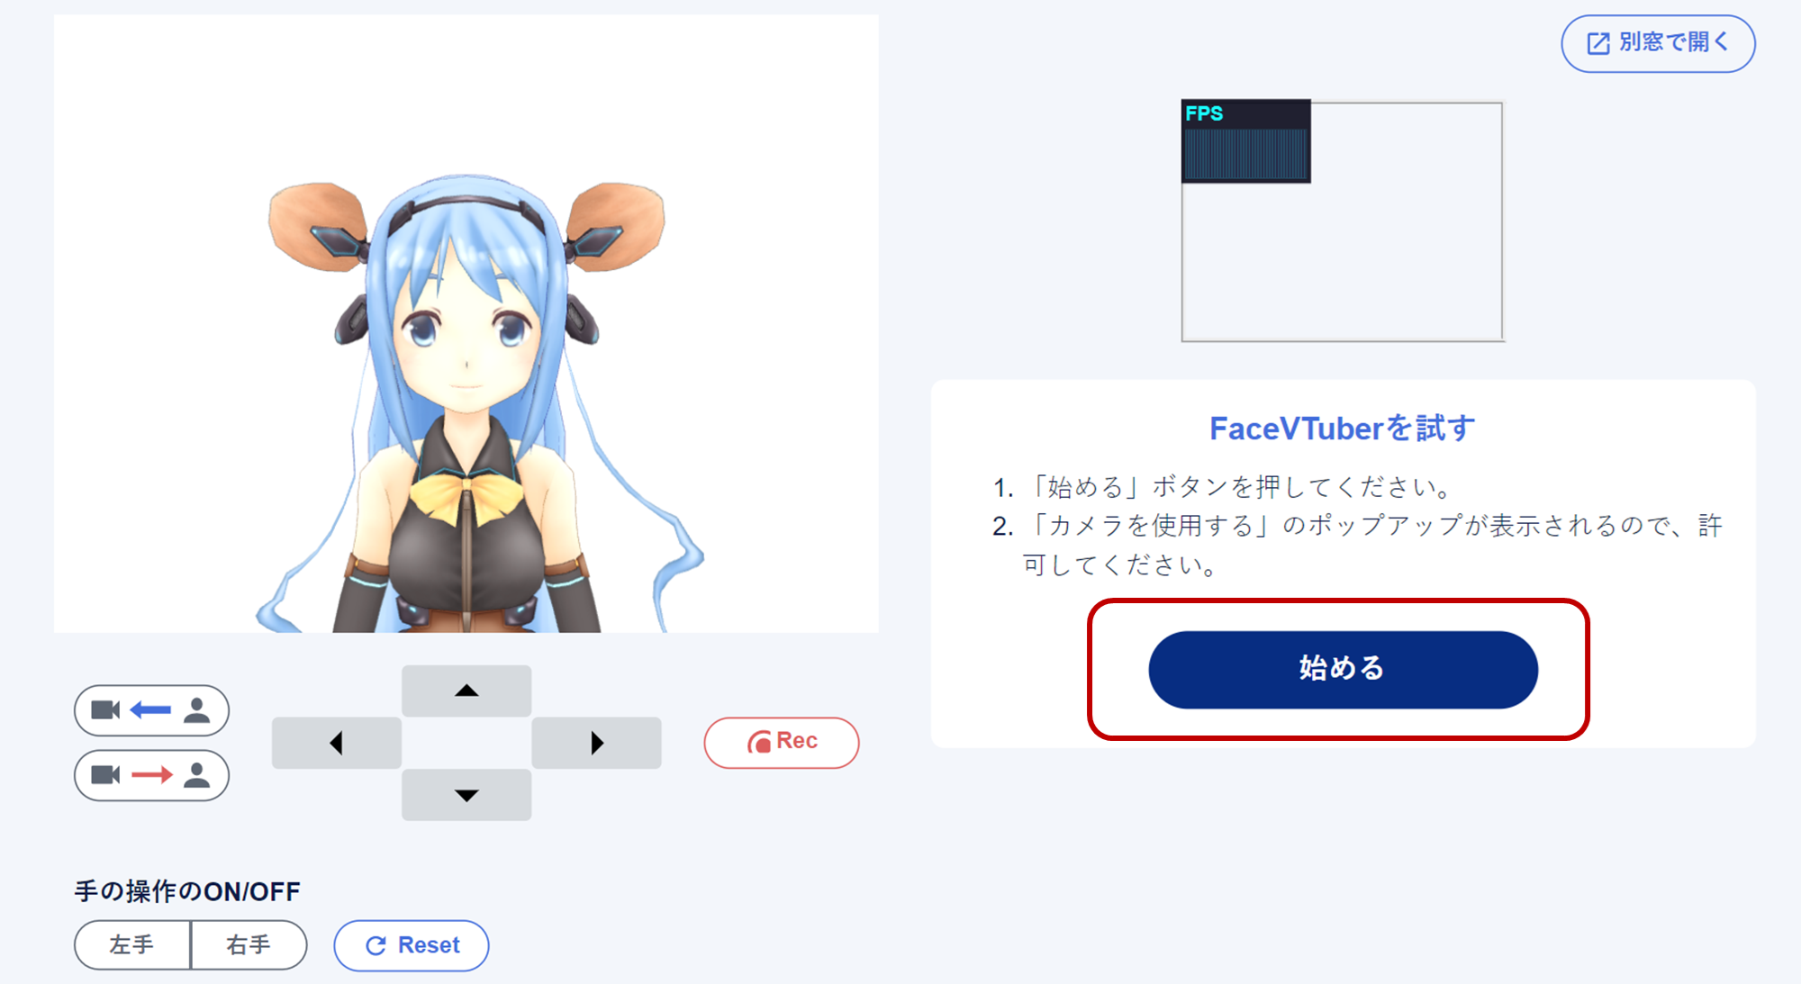
Task: Click the FaceVTuberを試す heading
Action: click(x=1343, y=429)
